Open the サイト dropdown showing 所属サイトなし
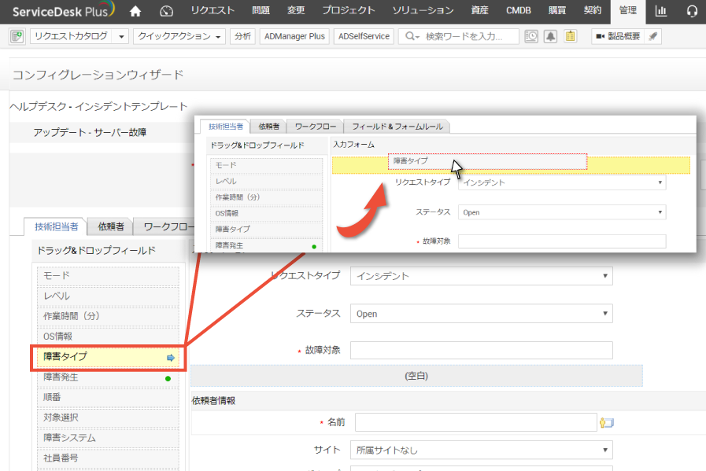The height and width of the screenshot is (471, 706). (x=482, y=450)
